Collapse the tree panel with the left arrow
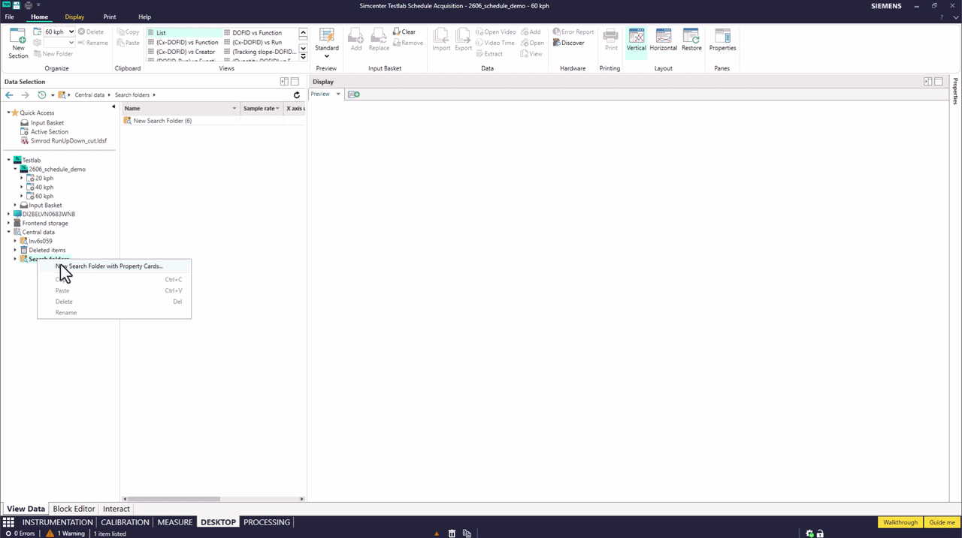Image resolution: width=962 pixels, height=538 pixels. point(113,107)
